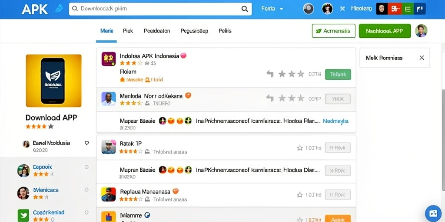Screen dimensions: 445x222
Task: Click the Capnoik avatar
Action: click(x=23, y=170)
